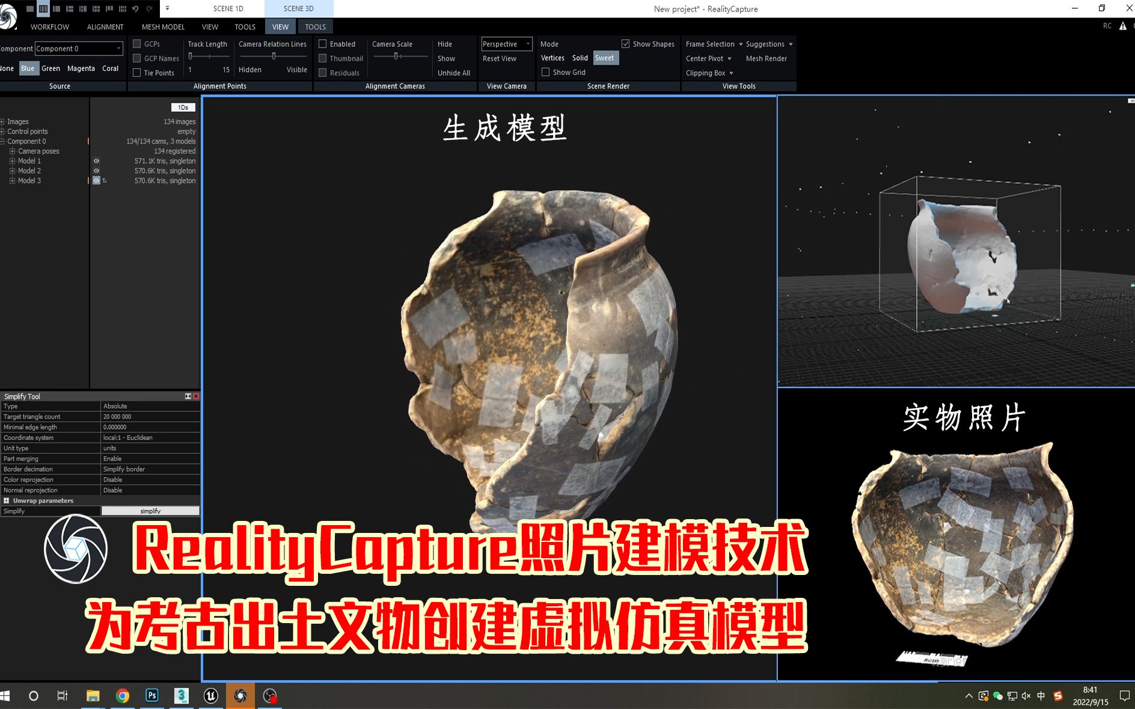Click the Redo icon in the title bar
This screenshot has height=709, width=1135.
[150, 8]
